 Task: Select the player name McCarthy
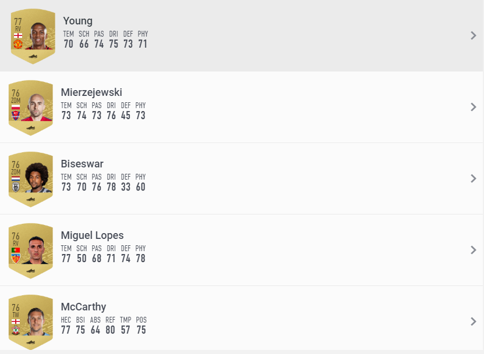pyautogui.click(x=83, y=307)
